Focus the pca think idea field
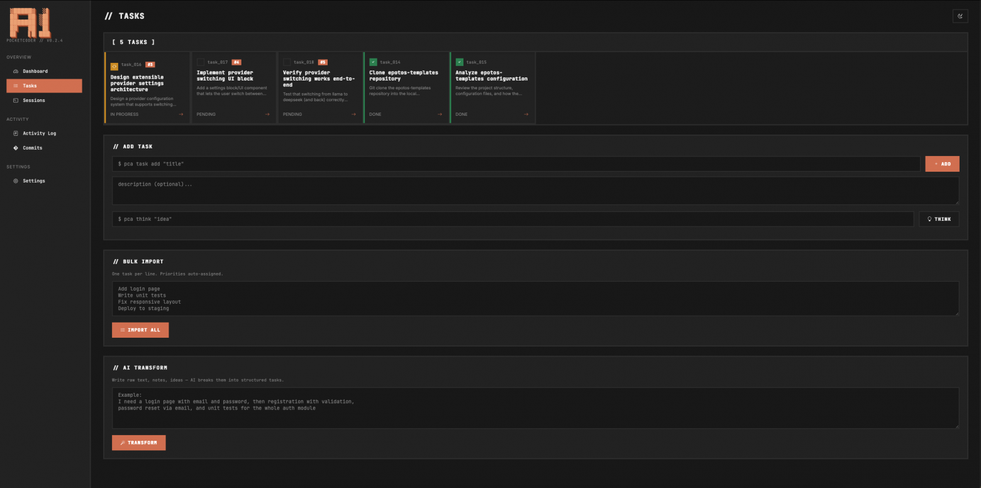 pyautogui.click(x=513, y=219)
